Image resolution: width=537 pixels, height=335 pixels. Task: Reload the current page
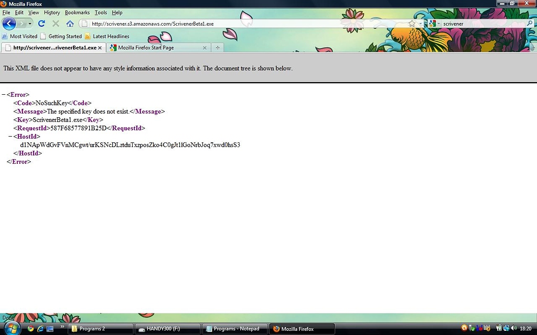pos(41,23)
